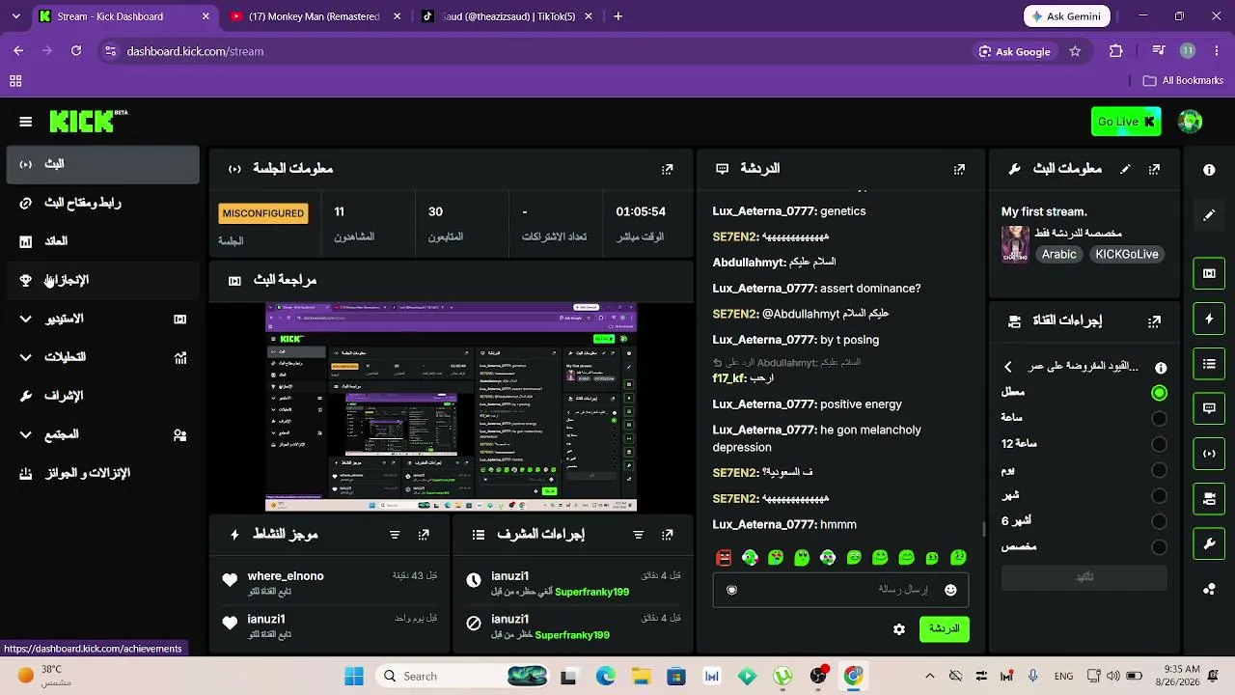Expand the الاستديو (Studio) sidebar section
Image resolution: width=1235 pixels, height=695 pixels.
click(x=102, y=319)
